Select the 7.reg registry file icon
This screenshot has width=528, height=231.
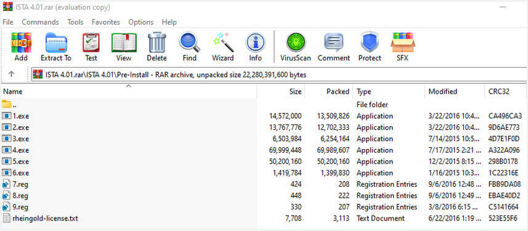[6, 184]
